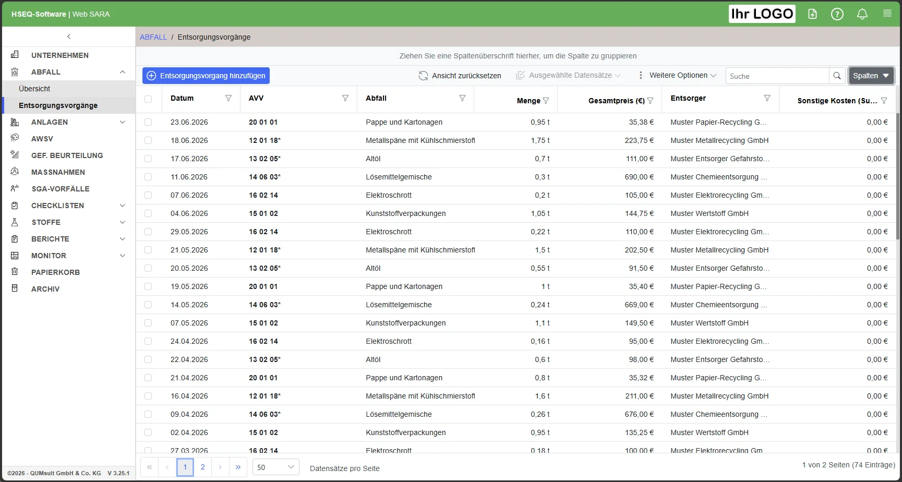Collapse the ABFALL menu chevron
Screen dimensions: 902x482
click(x=123, y=72)
